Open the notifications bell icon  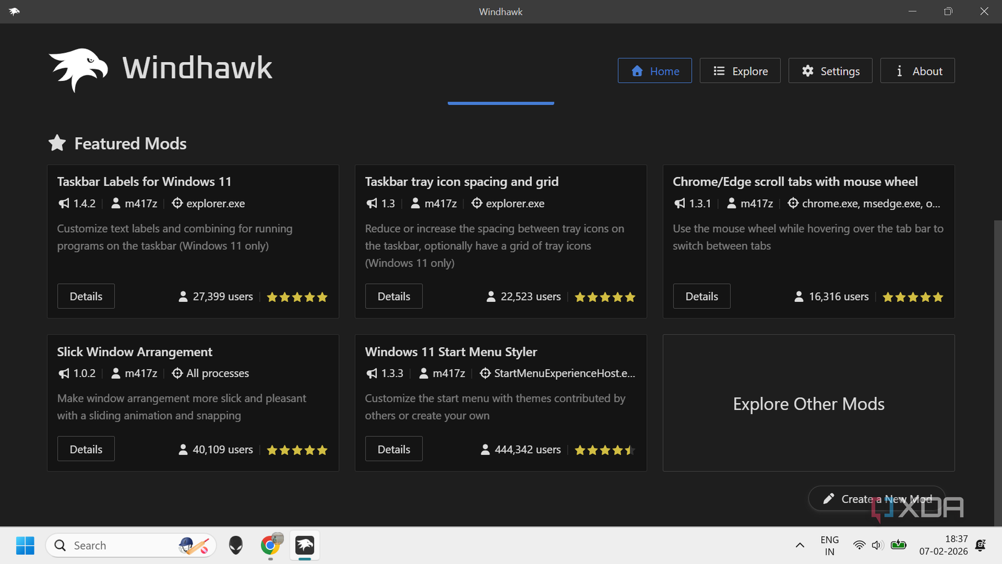[x=980, y=545]
